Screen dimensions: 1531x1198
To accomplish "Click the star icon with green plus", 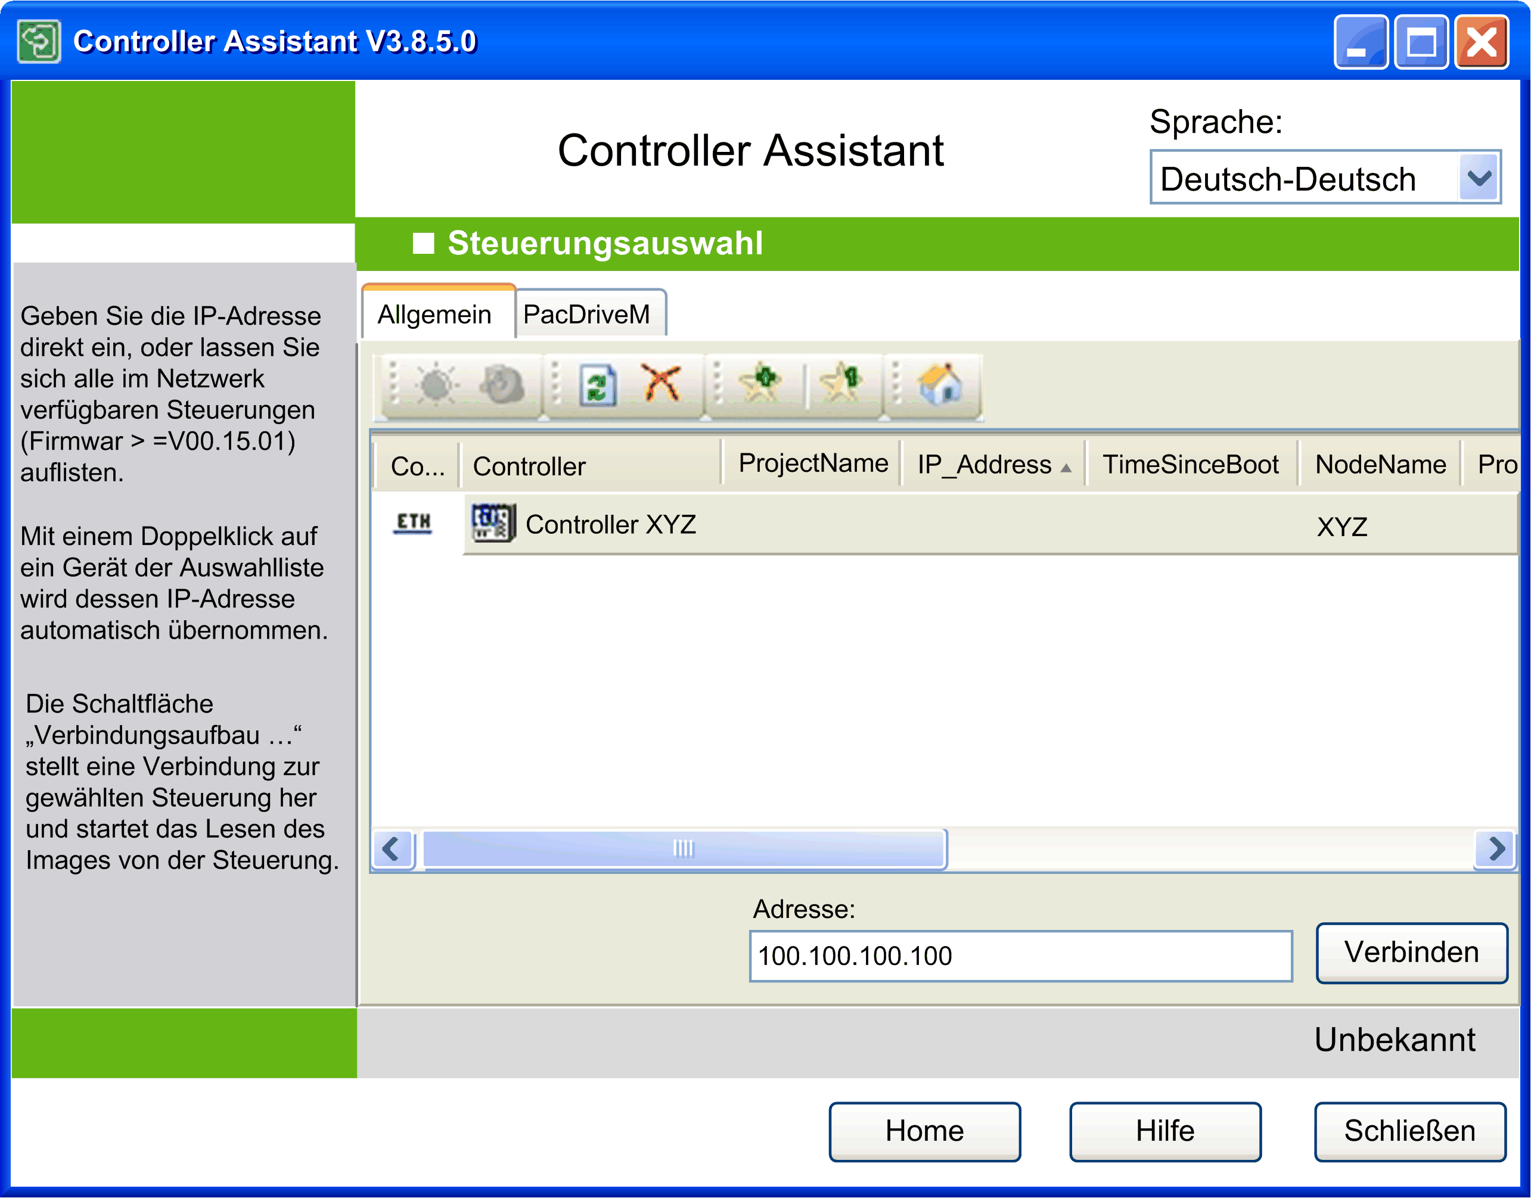I will point(759,382).
